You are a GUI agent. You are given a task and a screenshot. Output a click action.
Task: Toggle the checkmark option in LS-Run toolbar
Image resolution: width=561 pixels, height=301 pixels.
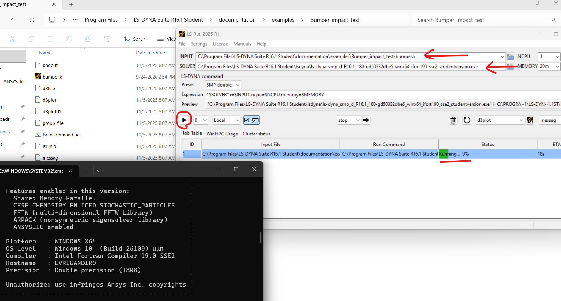[247, 120]
